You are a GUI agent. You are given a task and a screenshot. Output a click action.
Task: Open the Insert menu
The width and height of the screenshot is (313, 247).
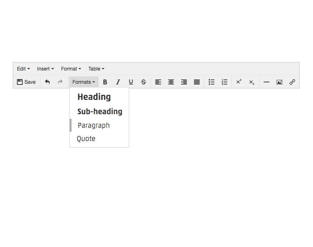45,69
